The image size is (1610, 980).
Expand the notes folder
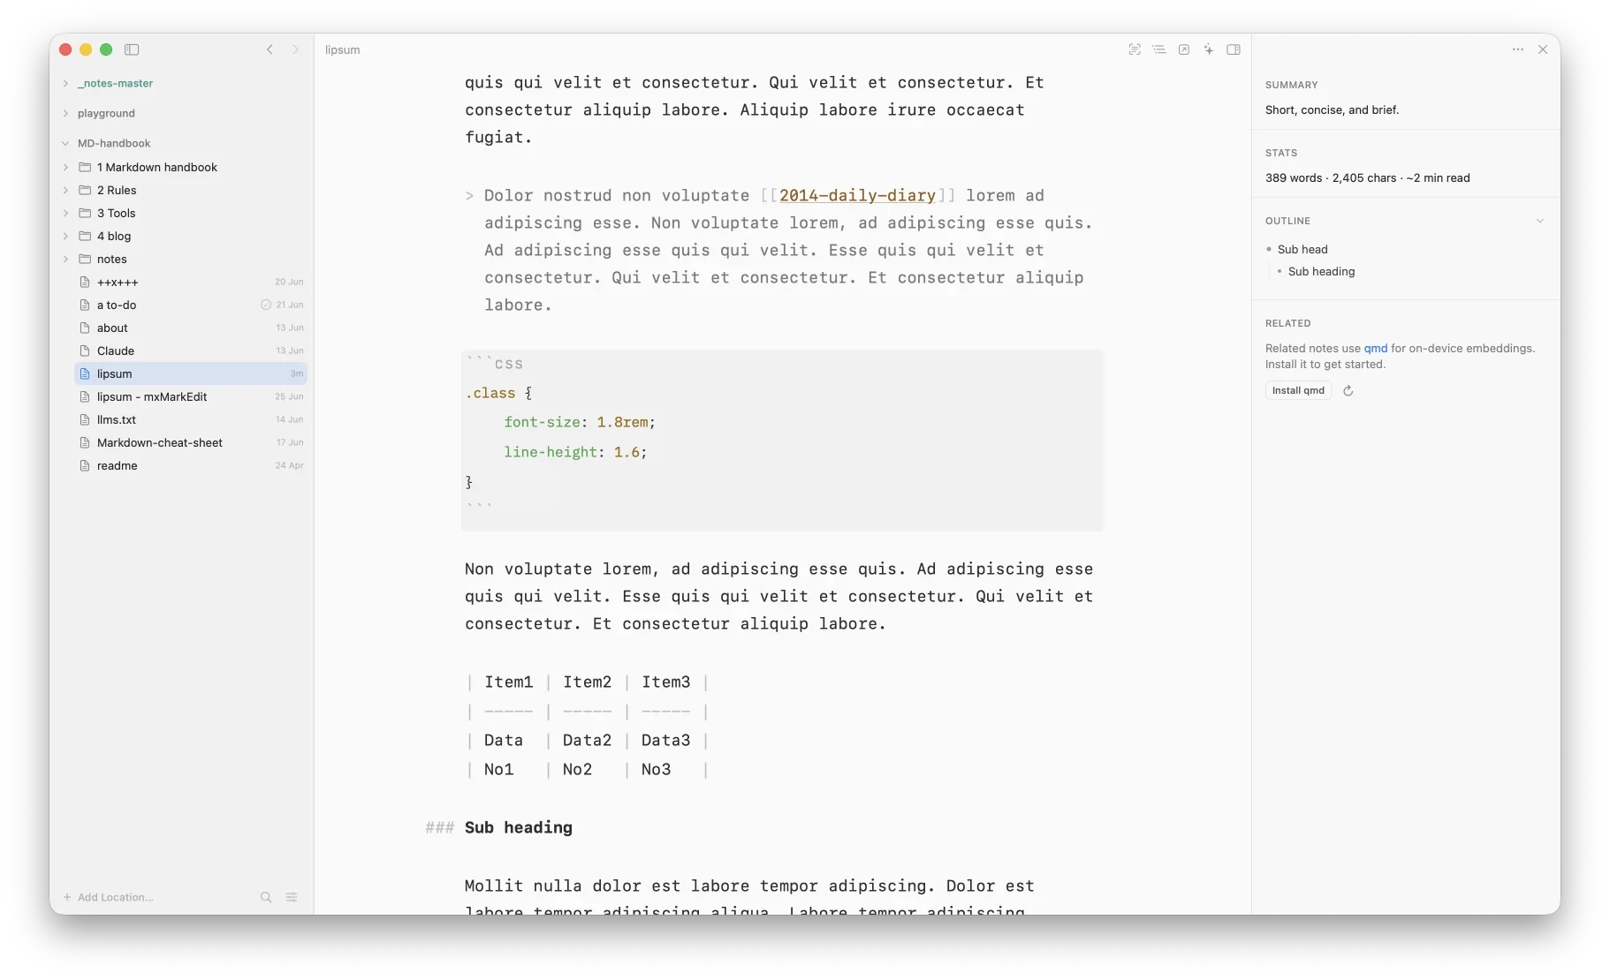pos(65,259)
